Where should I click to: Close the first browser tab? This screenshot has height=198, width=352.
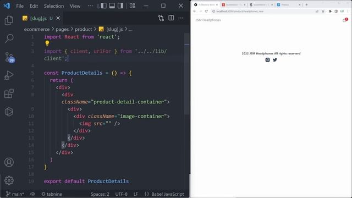coord(217,5)
